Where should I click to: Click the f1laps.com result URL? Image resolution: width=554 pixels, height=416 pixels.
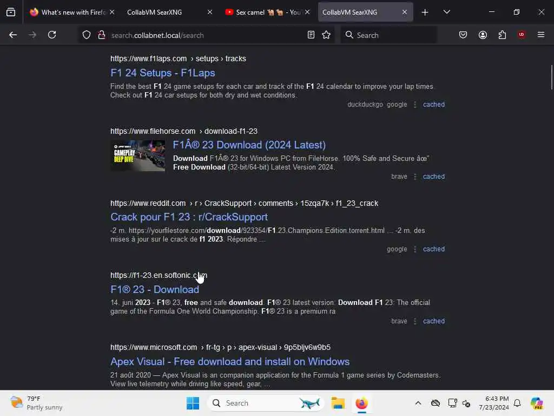pyautogui.click(x=178, y=58)
